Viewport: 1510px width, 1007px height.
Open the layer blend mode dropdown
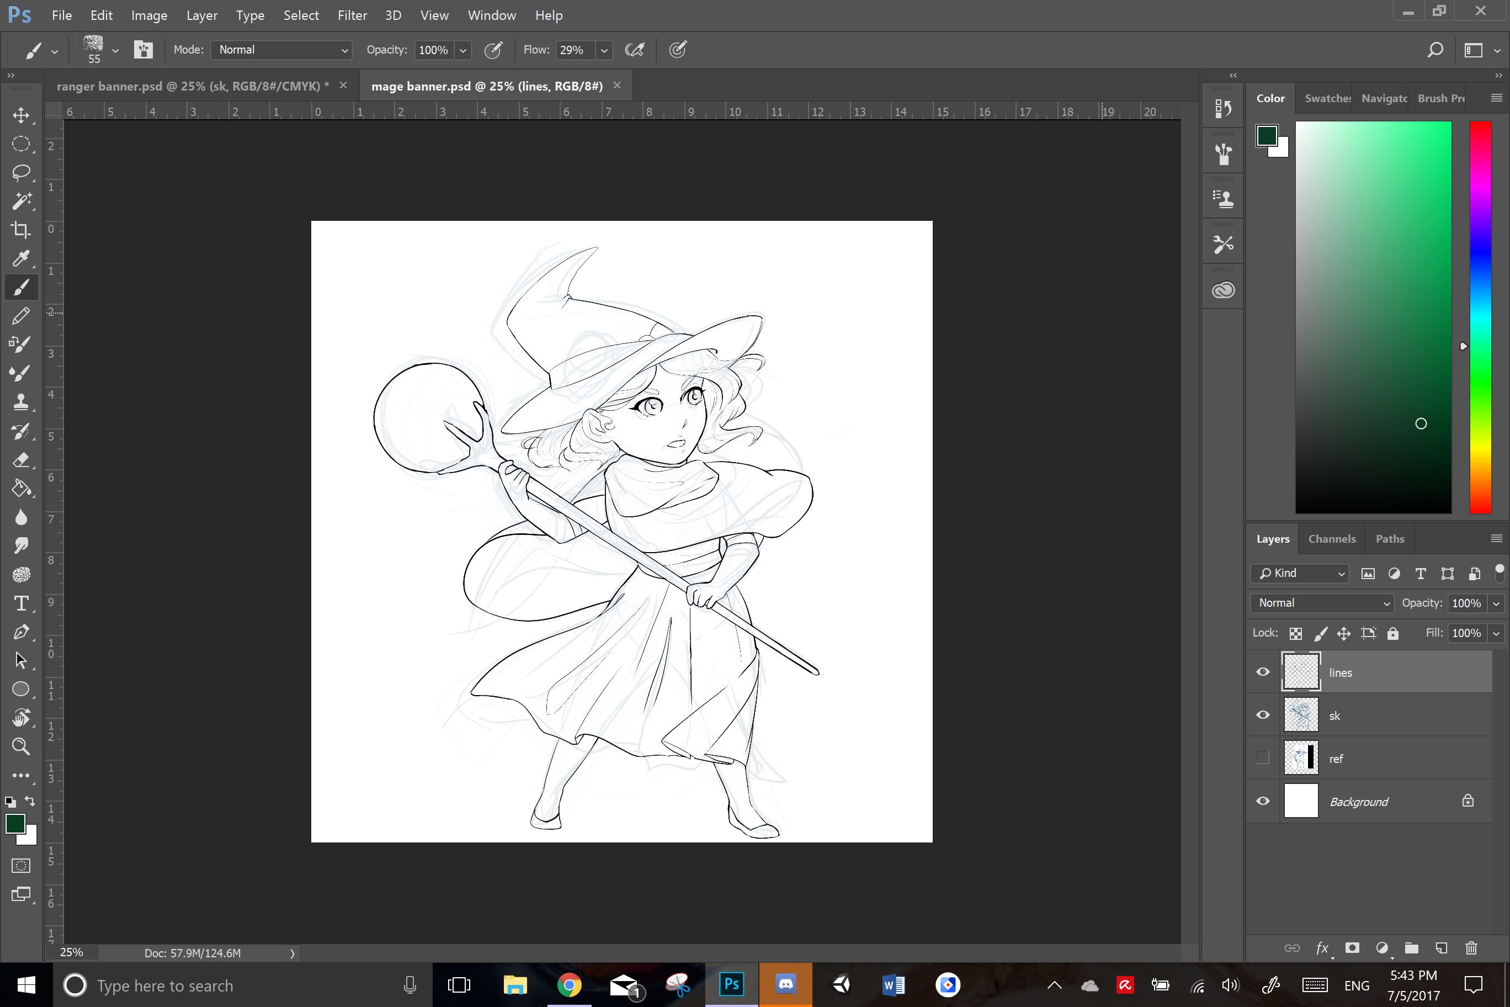[1322, 603]
